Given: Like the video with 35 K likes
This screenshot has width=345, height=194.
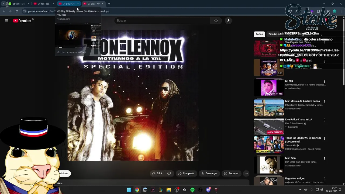Looking at the screenshot, I should coord(157,174).
